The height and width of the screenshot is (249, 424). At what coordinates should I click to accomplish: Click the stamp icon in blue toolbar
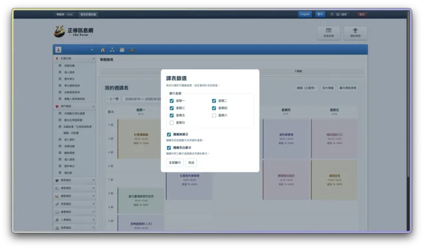132,50
